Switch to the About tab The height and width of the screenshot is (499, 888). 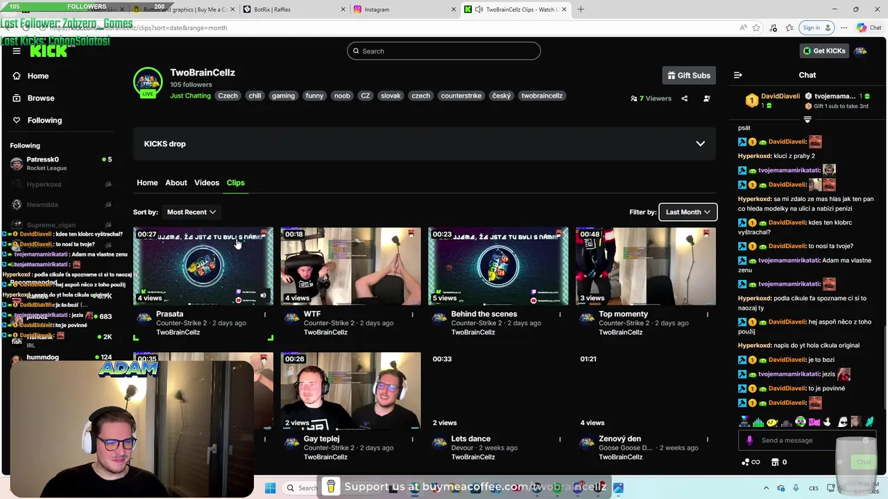coord(176,182)
